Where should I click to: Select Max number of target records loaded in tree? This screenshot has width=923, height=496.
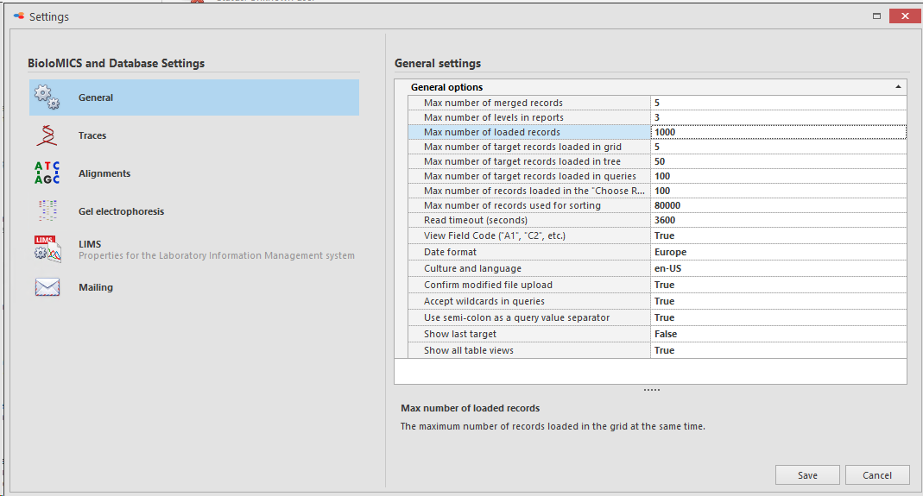pyautogui.click(x=657, y=162)
